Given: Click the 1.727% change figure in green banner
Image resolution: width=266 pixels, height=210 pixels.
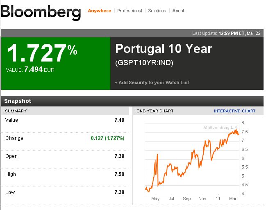Looking at the screenshot, I should (x=42, y=53).
